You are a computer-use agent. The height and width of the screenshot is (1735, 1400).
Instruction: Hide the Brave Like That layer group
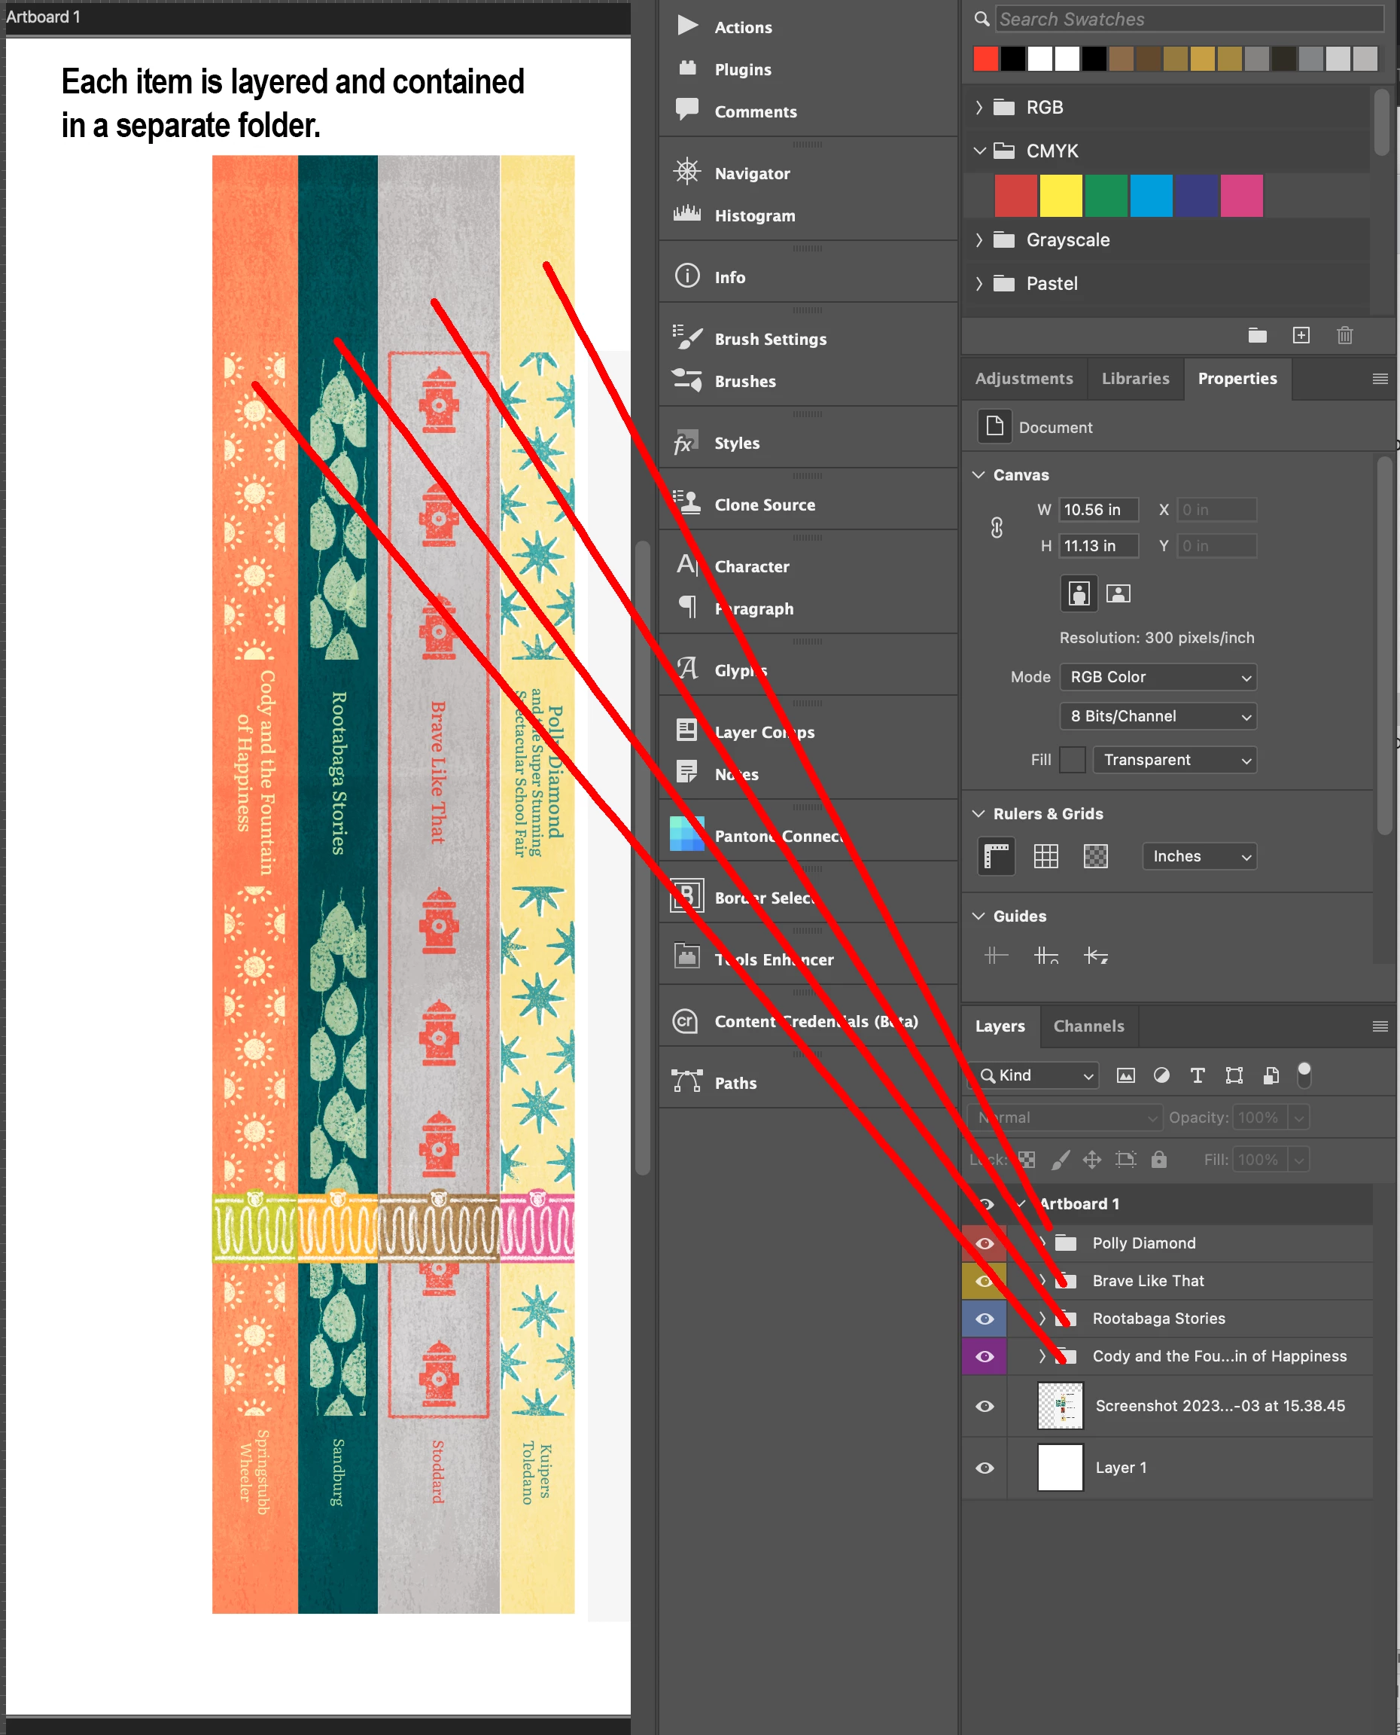(985, 1281)
